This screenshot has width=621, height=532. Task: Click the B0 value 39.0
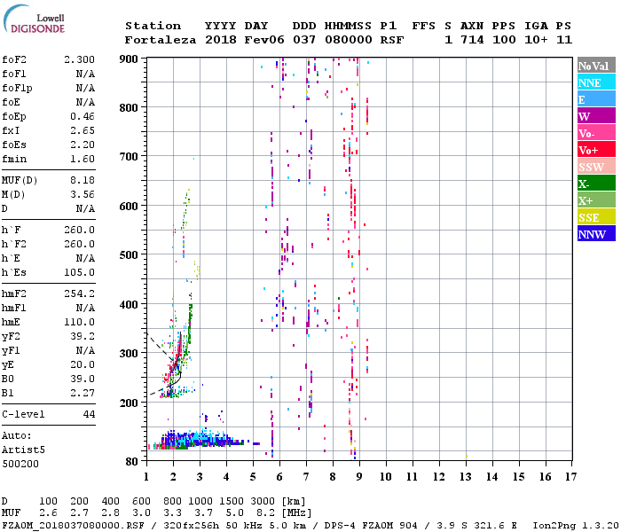(x=83, y=379)
